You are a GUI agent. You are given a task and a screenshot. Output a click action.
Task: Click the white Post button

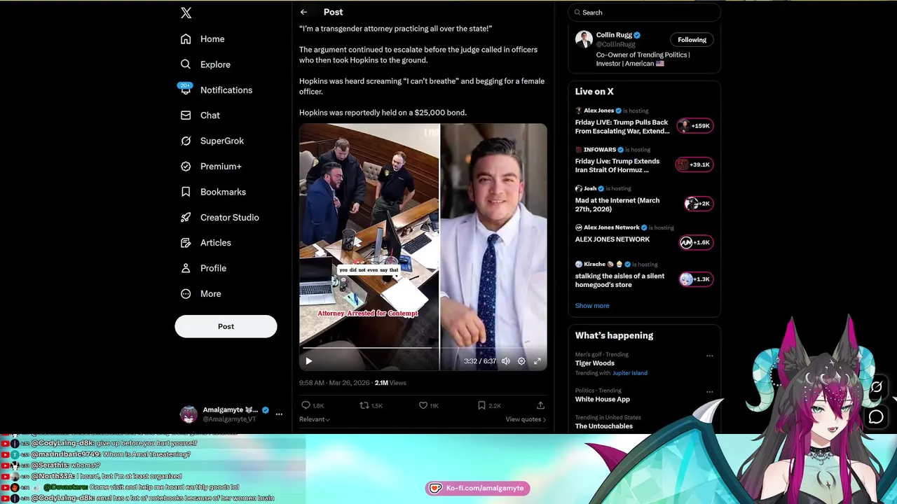pos(226,326)
